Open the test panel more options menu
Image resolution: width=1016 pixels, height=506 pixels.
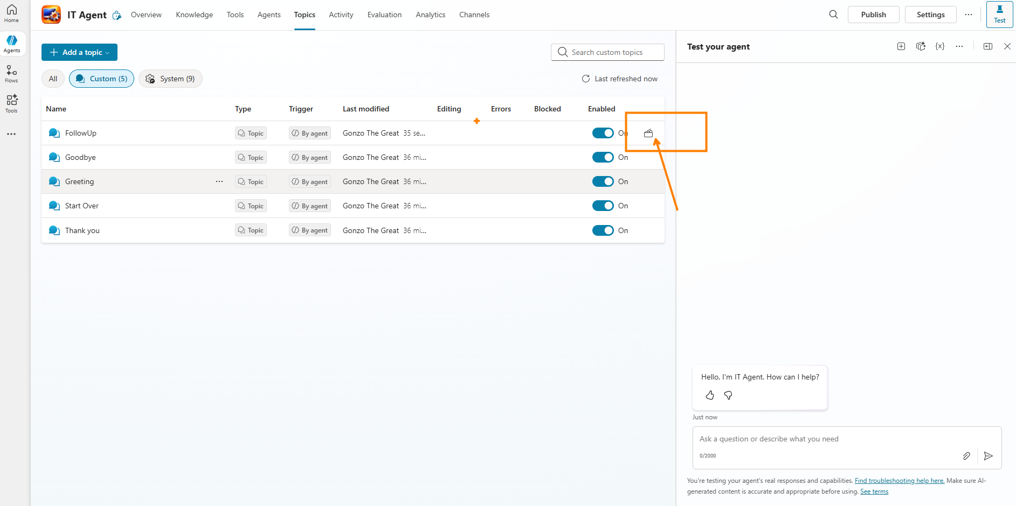pyautogui.click(x=959, y=47)
